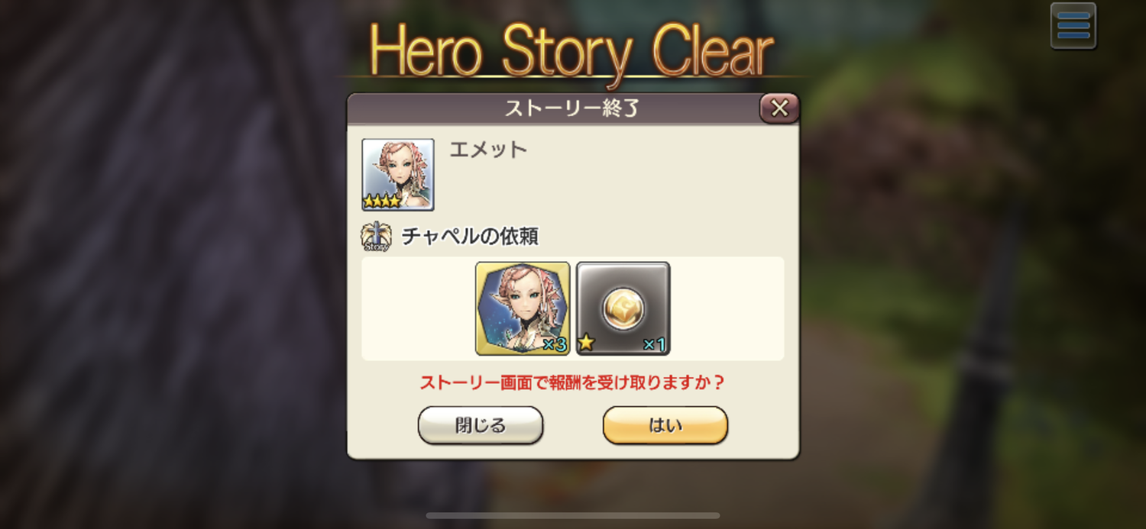The height and width of the screenshot is (529, 1146).
Task: Tap the three-star rating on portrait
Action: (x=381, y=202)
